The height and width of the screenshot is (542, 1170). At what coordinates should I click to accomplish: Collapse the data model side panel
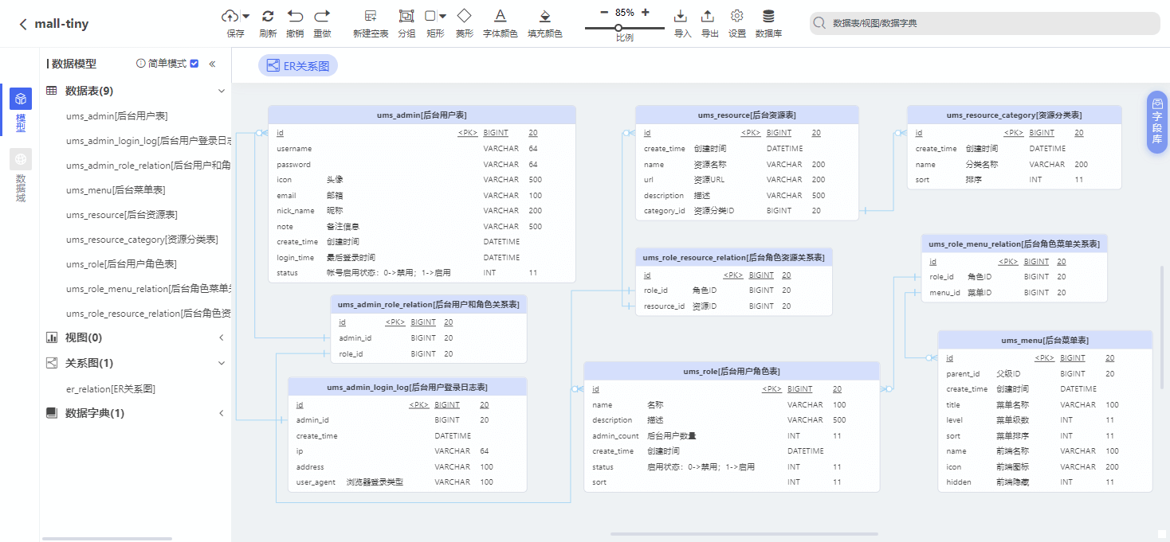click(x=212, y=64)
